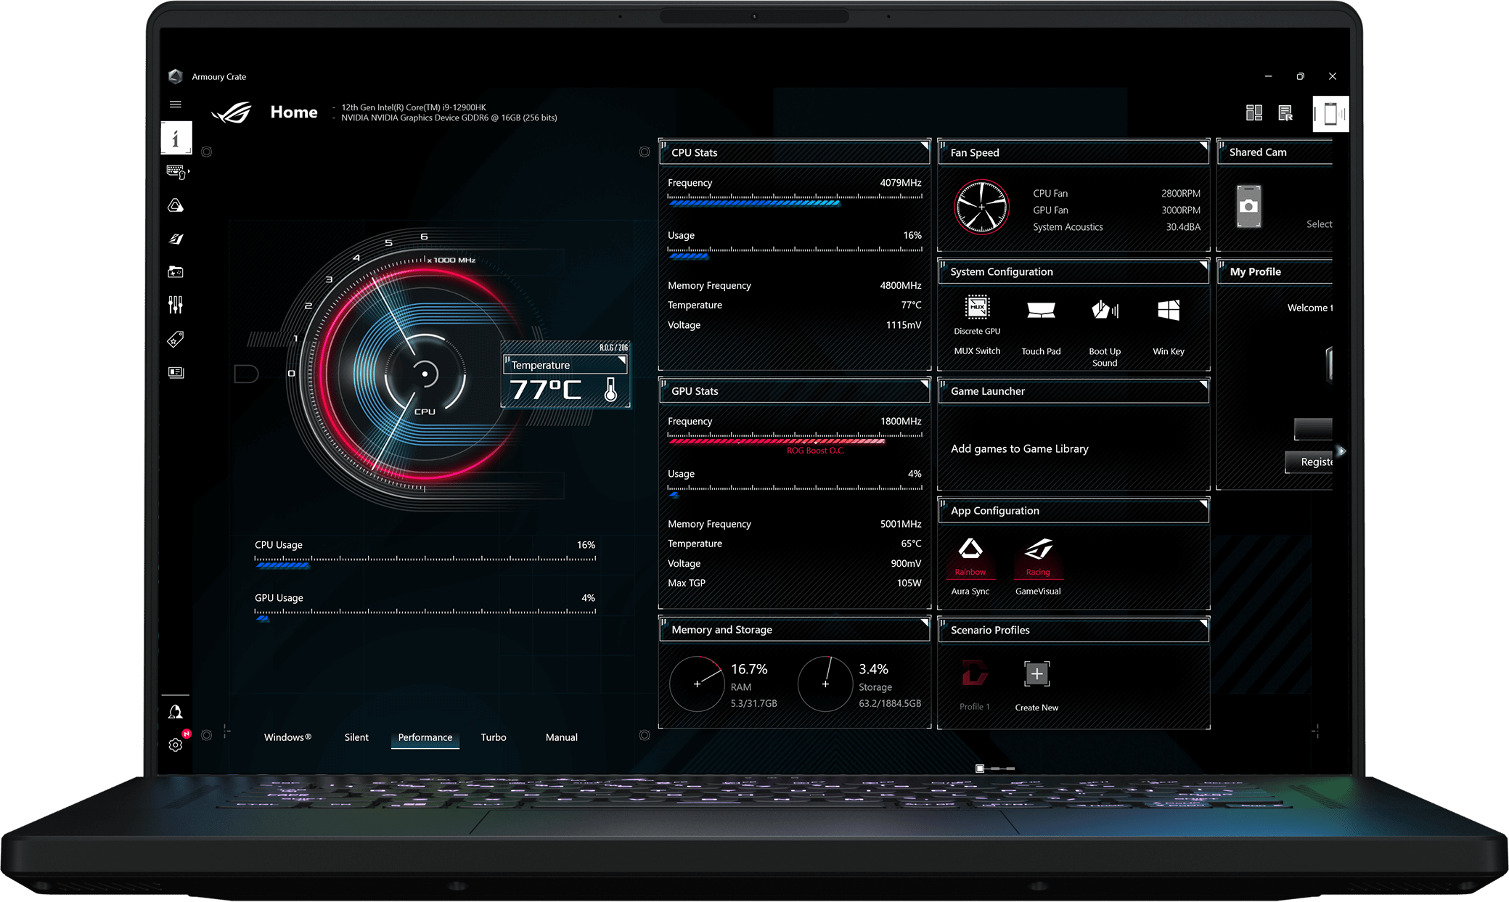This screenshot has width=1509, height=902.
Task: Click the CPU Fan 2800RPM value
Action: [1180, 194]
